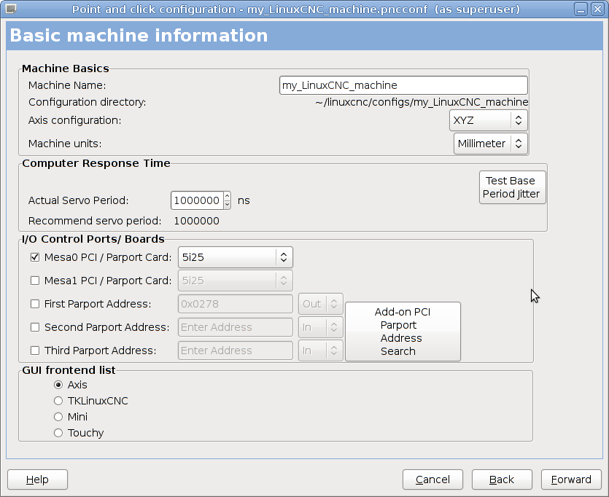This screenshot has width=609, height=497.
Task: Open the Third Parport direction In dropdown
Action: [x=320, y=351]
